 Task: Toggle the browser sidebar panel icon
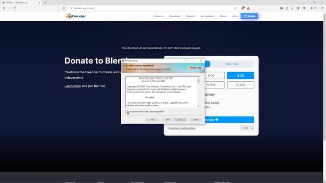tap(297, 8)
